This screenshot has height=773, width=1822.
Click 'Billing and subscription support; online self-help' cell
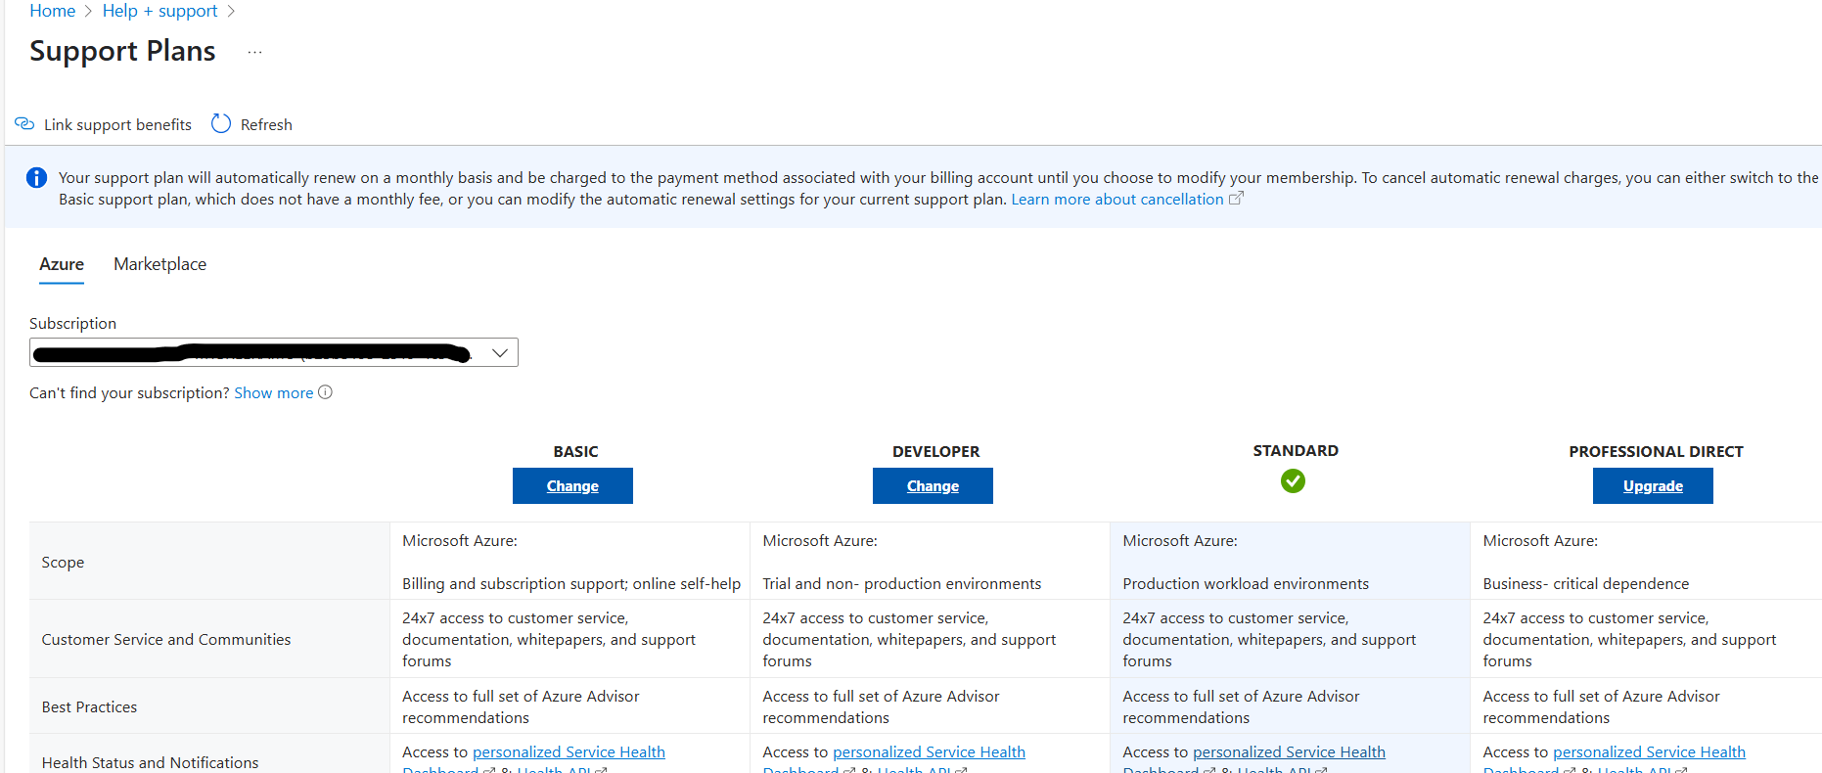tap(571, 583)
